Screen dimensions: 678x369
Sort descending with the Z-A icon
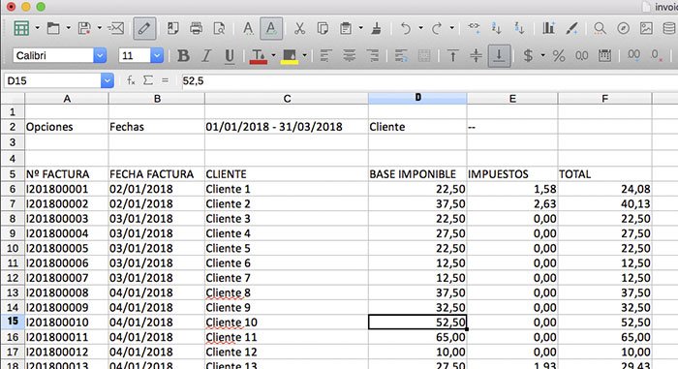point(519,28)
